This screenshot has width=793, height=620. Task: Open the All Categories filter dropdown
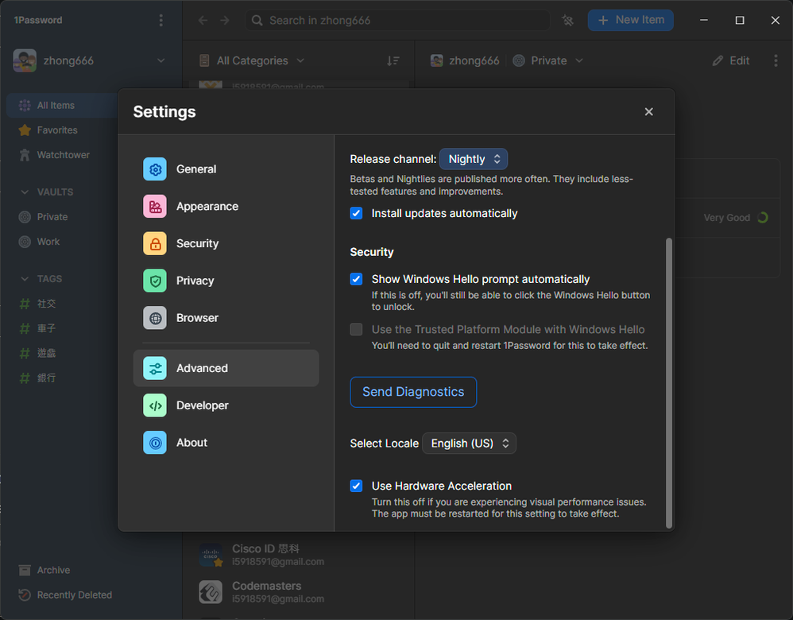tap(252, 61)
